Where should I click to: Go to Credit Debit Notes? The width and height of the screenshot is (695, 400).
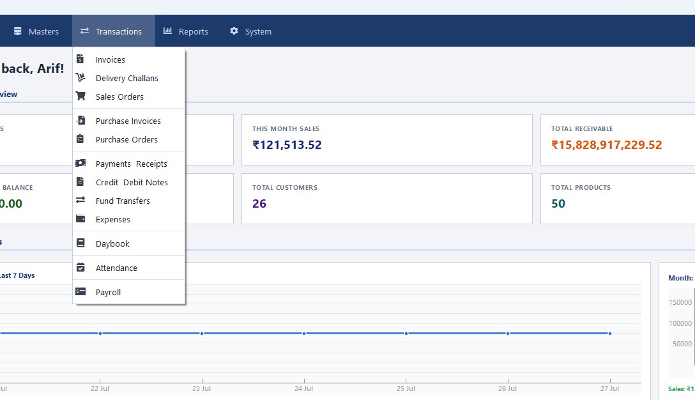(128, 182)
